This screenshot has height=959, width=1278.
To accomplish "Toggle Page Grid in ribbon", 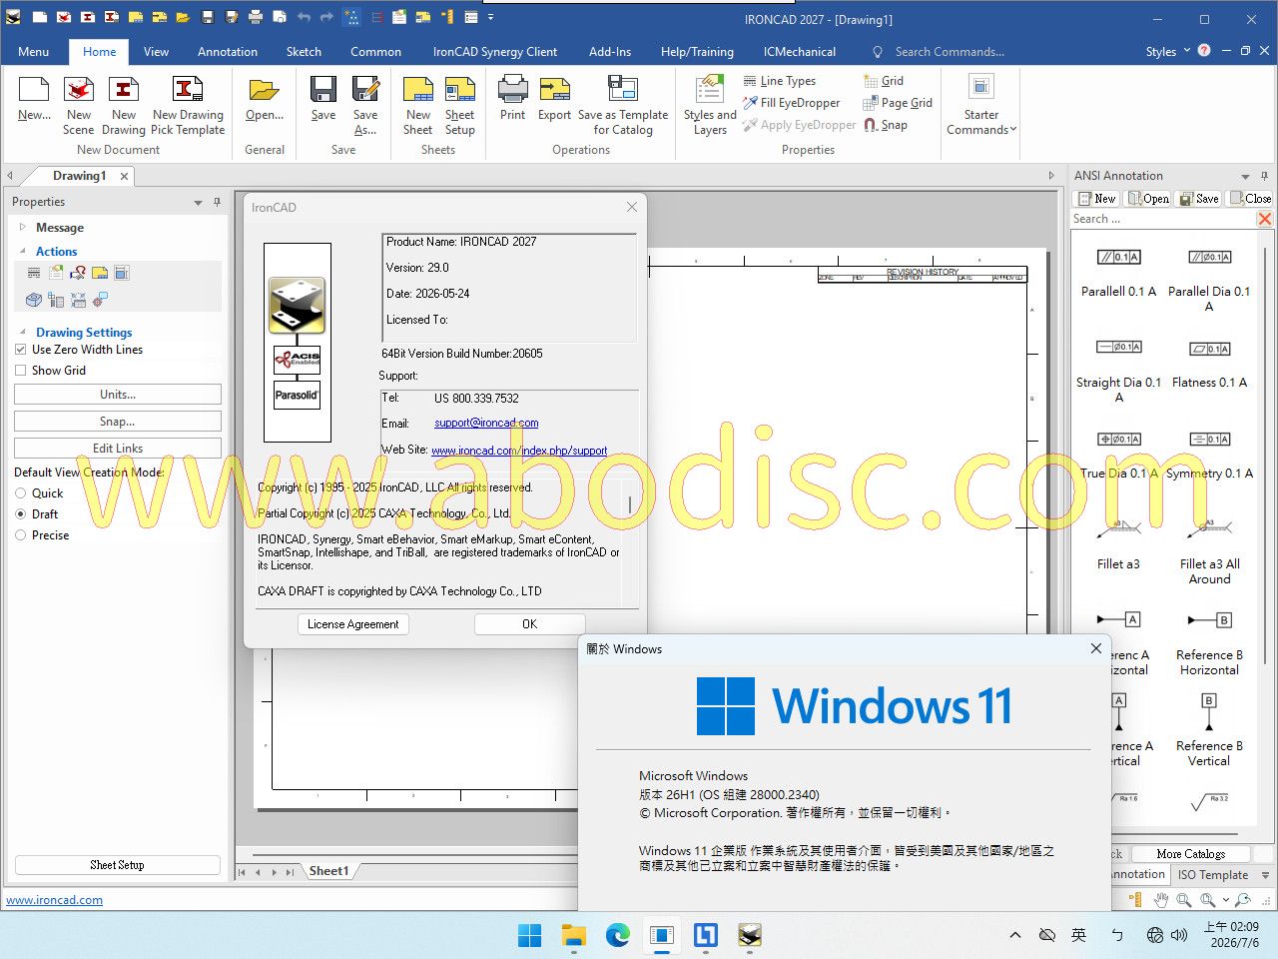I will (x=898, y=103).
